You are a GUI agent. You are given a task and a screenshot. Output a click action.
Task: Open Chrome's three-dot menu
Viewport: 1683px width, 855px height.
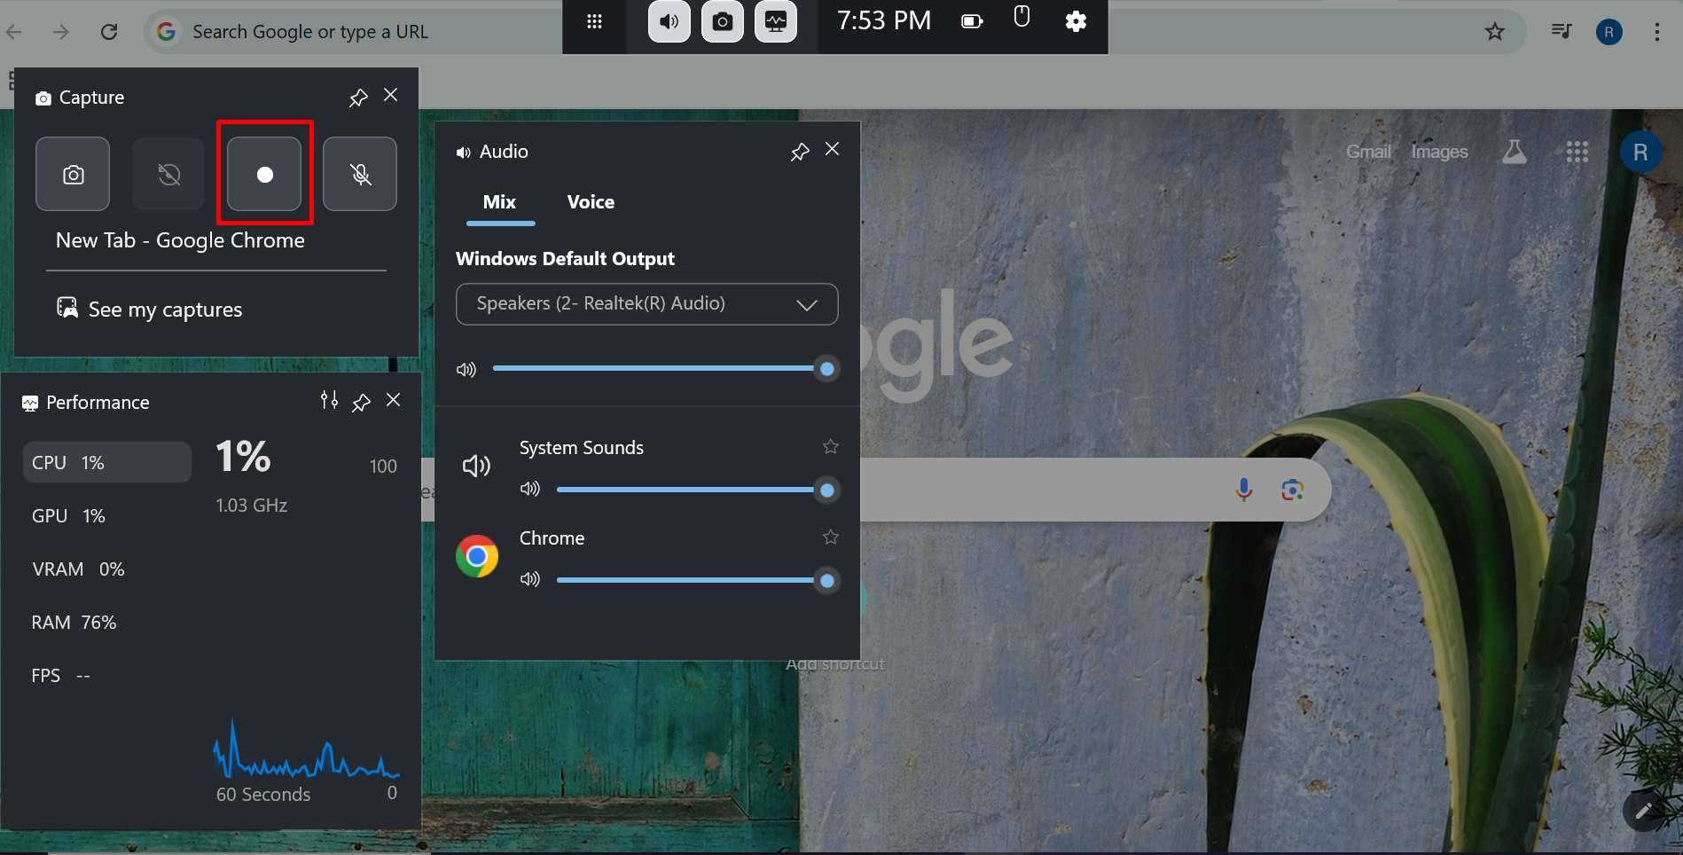click(x=1656, y=31)
